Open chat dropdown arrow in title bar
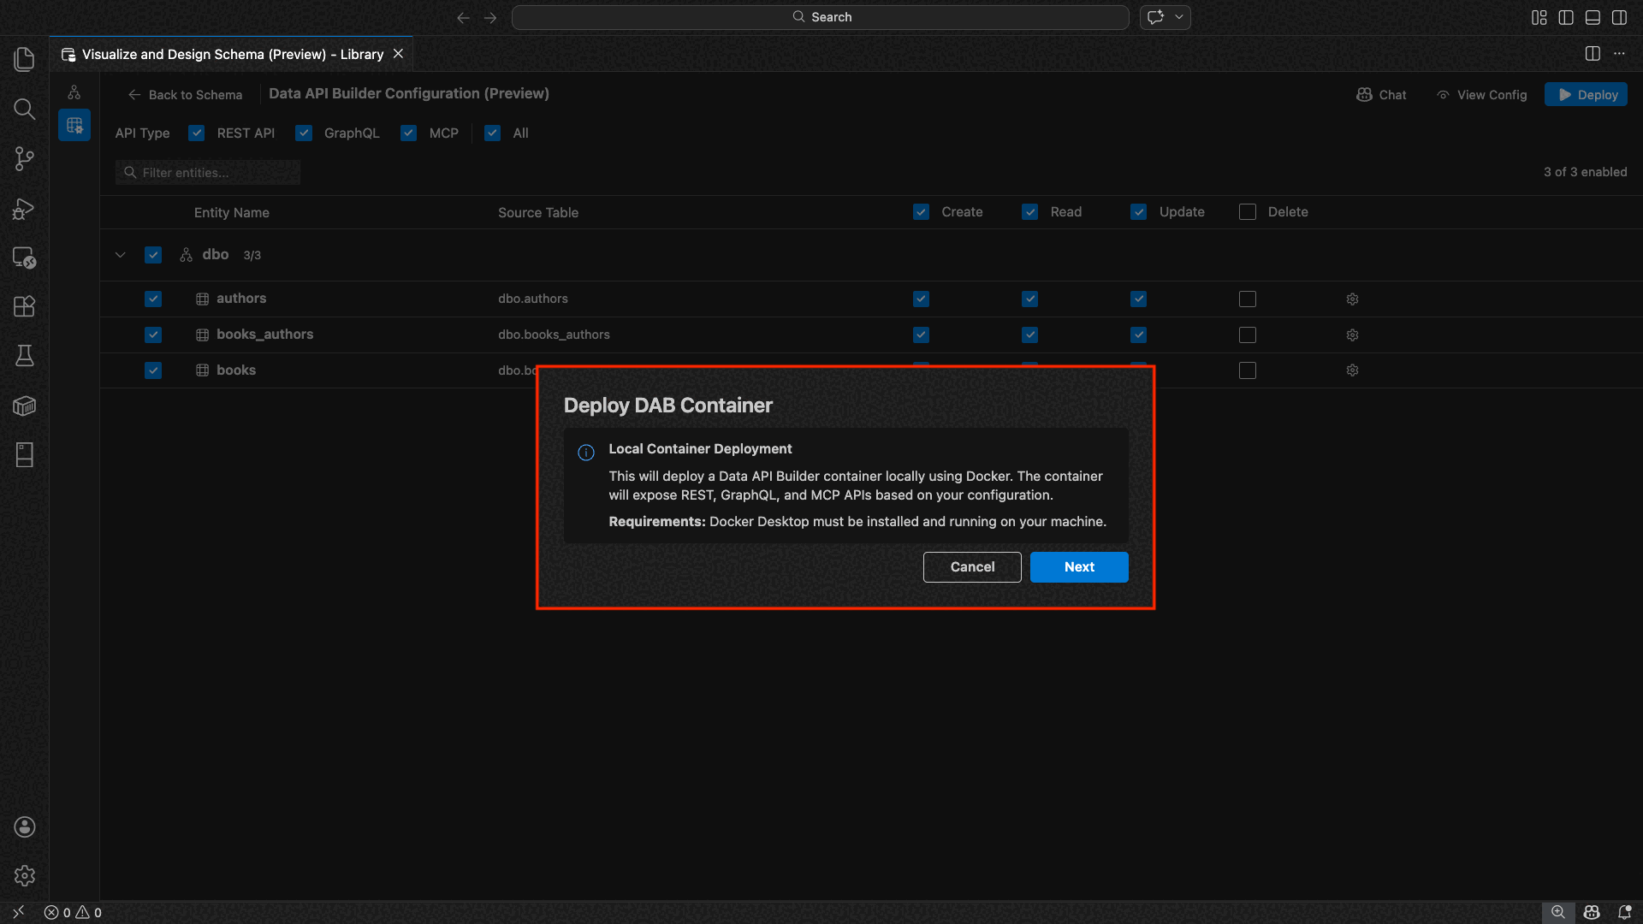This screenshot has height=924, width=1643. point(1179,17)
